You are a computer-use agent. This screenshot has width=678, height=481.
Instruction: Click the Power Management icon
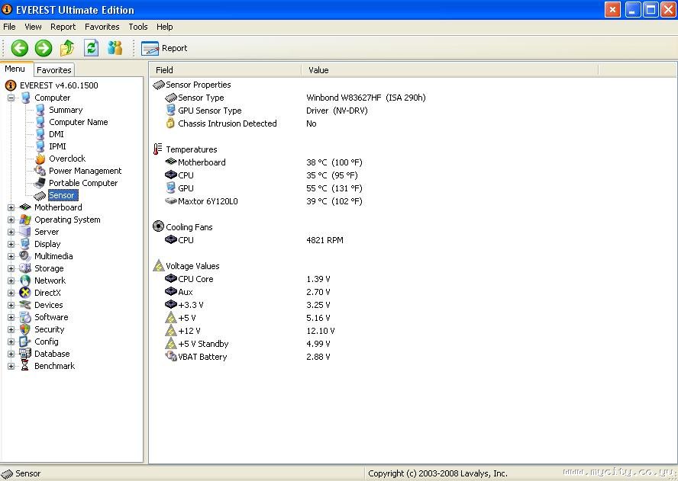coord(40,171)
